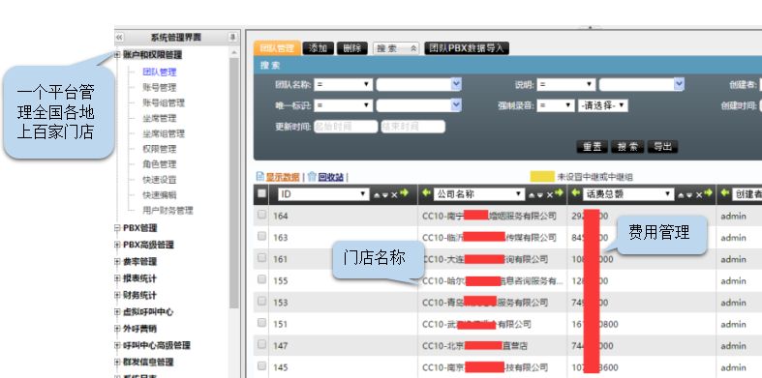The height and width of the screenshot is (378, 762).
Task: Collapse the system management sidebar panel
Action: click(x=119, y=38)
